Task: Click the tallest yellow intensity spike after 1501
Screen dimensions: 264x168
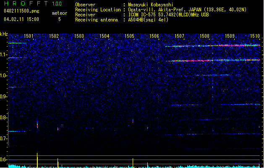Action: (x=37, y=160)
